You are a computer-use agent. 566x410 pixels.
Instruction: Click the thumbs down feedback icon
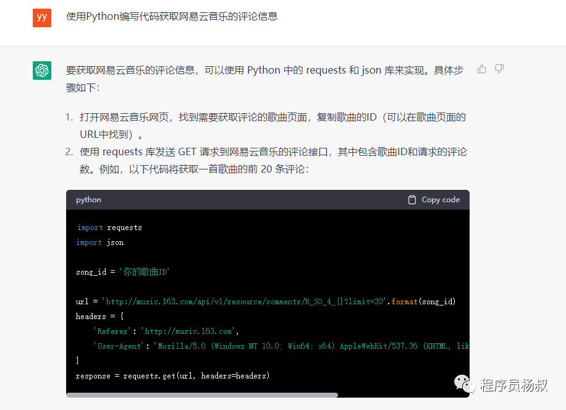[499, 69]
